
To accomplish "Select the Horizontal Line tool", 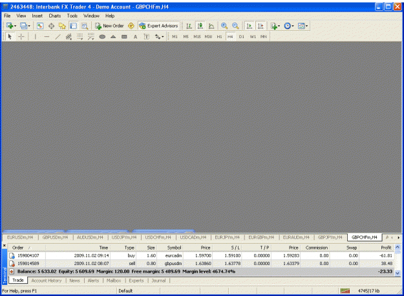I will [47, 37].
